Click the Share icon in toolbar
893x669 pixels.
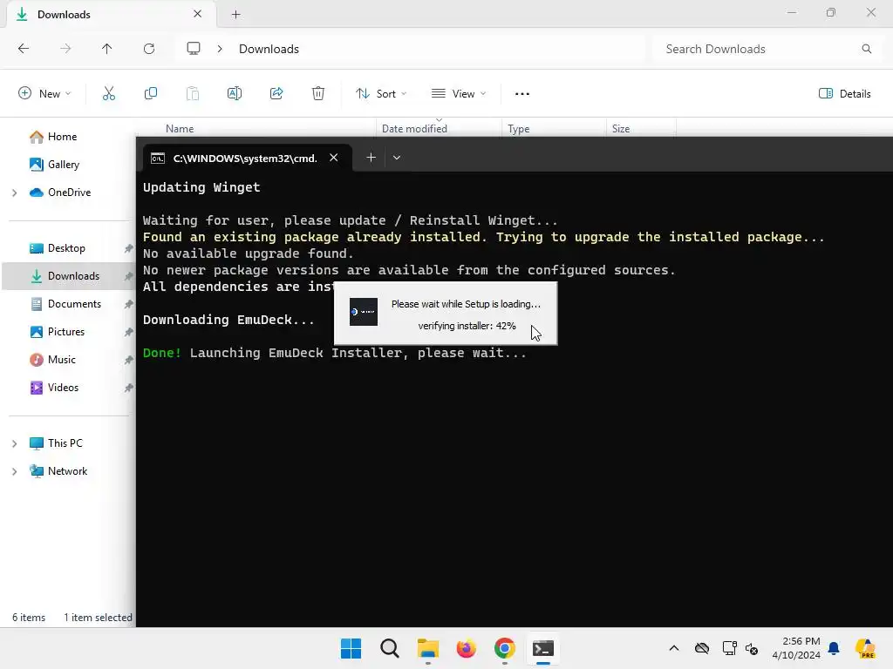coord(276,94)
